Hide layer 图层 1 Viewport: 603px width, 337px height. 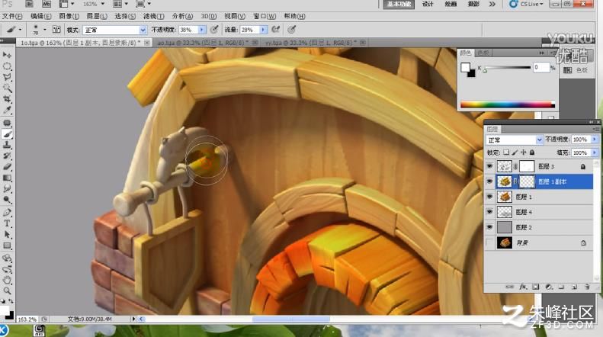click(489, 197)
